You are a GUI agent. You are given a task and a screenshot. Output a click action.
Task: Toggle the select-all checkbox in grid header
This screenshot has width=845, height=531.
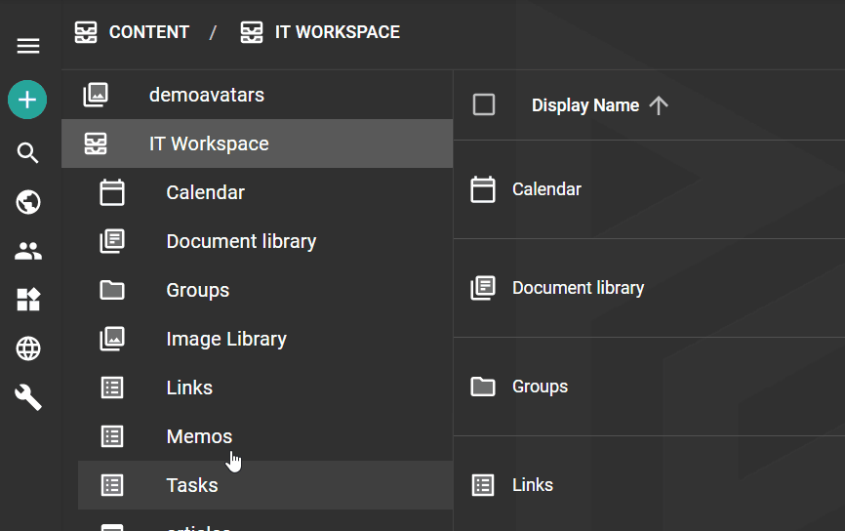point(484,104)
